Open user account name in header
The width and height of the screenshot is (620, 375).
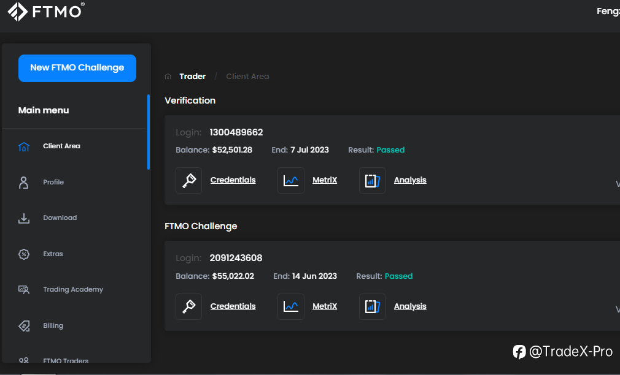tap(608, 12)
